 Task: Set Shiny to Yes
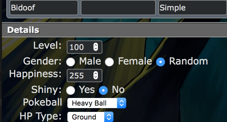pyautogui.click(x=71, y=90)
